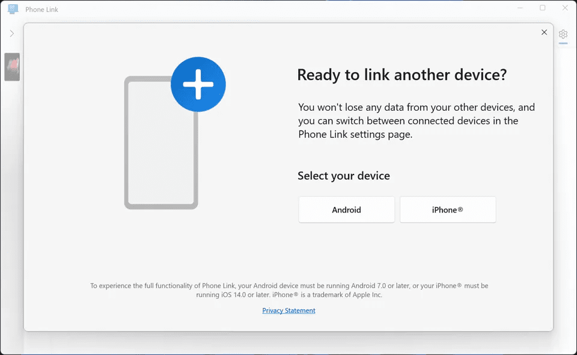
Task: Click the paragraph about switching connected devices
Action: (x=416, y=121)
